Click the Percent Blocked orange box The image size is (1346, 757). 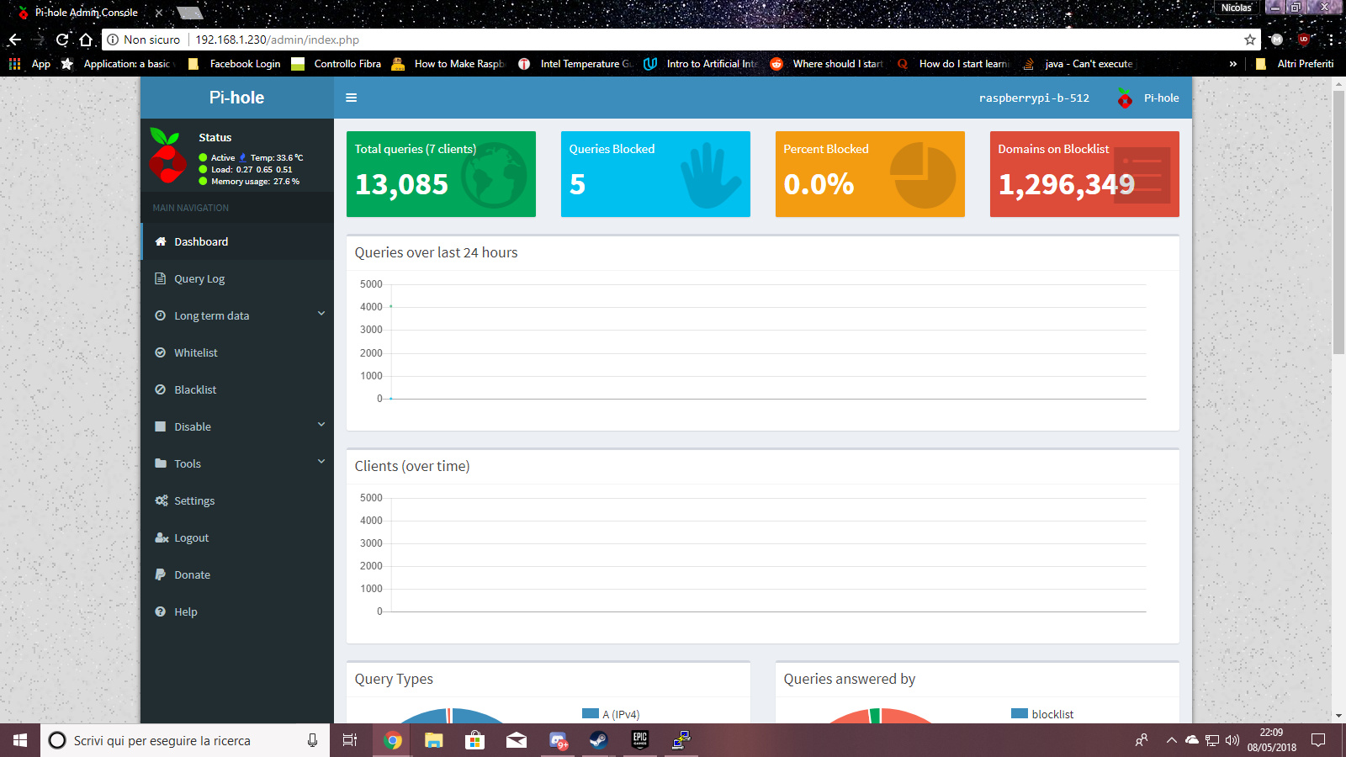click(x=870, y=174)
